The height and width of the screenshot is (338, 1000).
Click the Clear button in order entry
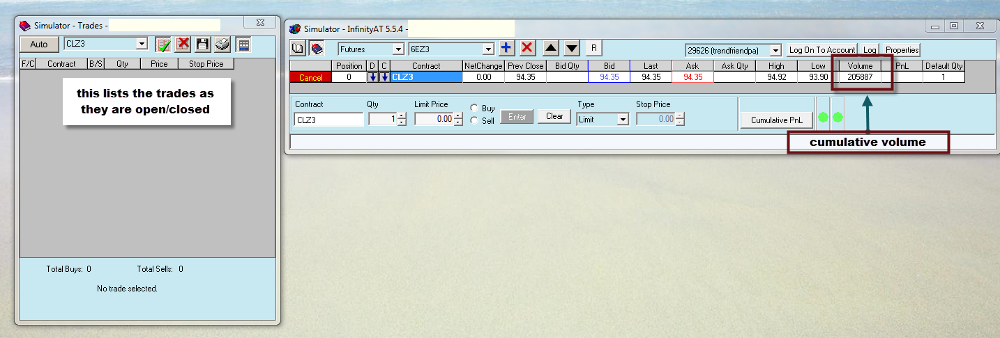554,116
